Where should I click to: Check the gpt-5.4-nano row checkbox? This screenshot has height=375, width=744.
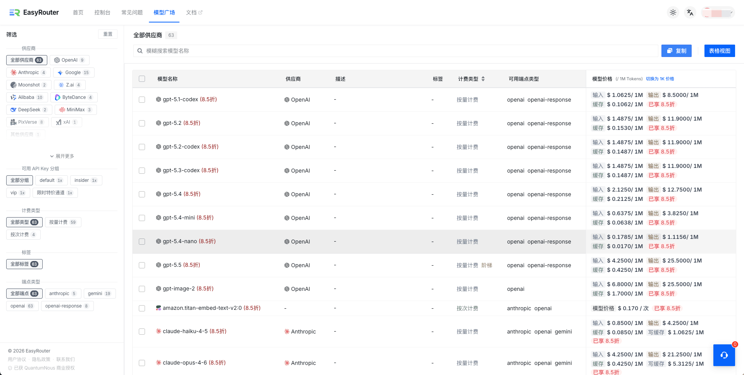[x=142, y=242]
